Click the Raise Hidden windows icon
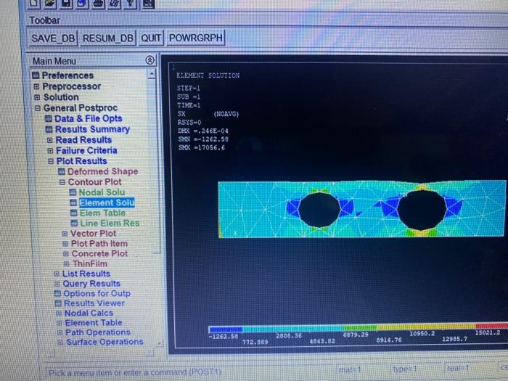 [x=148, y=3]
